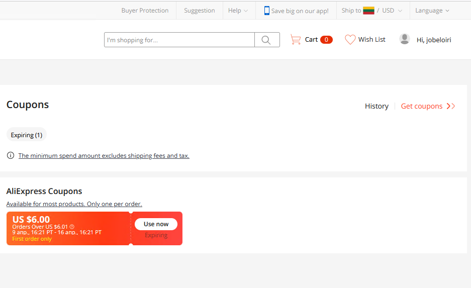
Task: Click the Ship to country flag
Action: pos(368,11)
